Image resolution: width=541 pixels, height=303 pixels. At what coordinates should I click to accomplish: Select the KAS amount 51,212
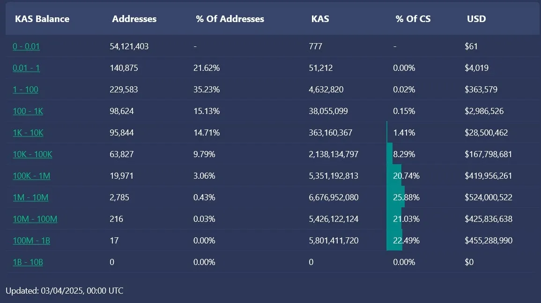[321, 68]
